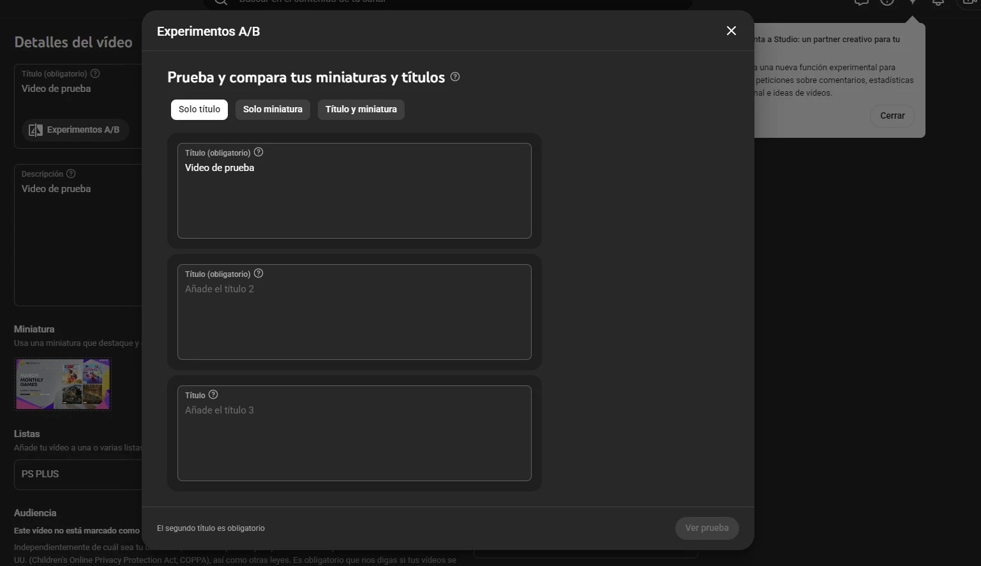
Task: Select the 'Solo miniatura' option
Action: 273,109
